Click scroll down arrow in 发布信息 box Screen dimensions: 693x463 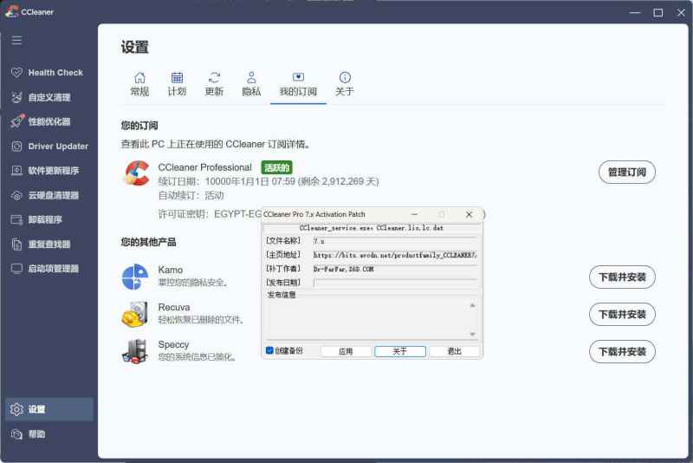point(472,334)
